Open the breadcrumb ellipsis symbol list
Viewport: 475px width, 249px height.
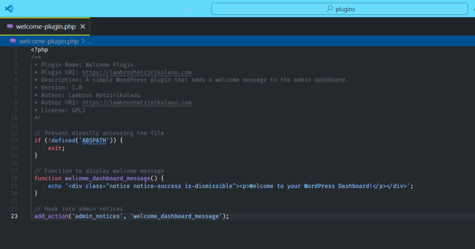click(89, 41)
